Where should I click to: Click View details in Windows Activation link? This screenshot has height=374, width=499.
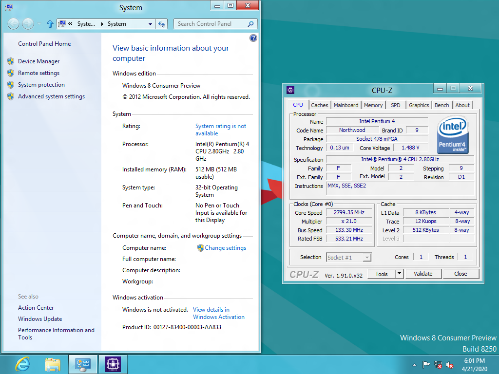tap(219, 313)
